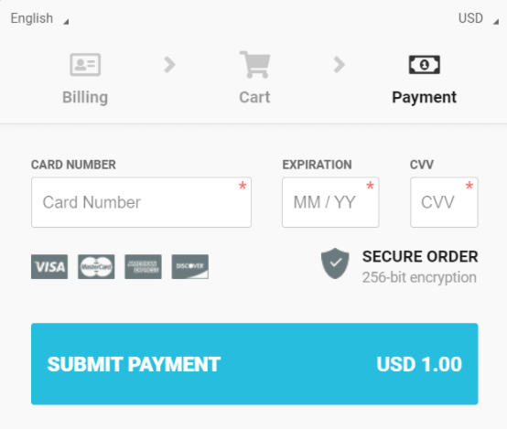Click the Payment banknote icon
The image size is (507, 429).
(425, 65)
